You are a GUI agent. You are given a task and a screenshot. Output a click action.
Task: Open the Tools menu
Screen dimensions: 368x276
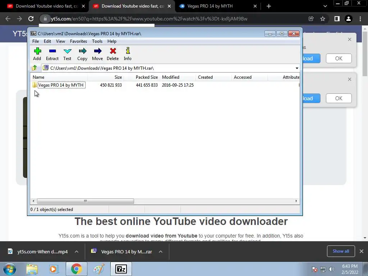[97, 41]
